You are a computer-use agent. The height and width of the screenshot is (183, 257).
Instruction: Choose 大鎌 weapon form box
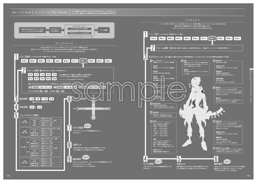pyautogui.click(x=42, y=75)
